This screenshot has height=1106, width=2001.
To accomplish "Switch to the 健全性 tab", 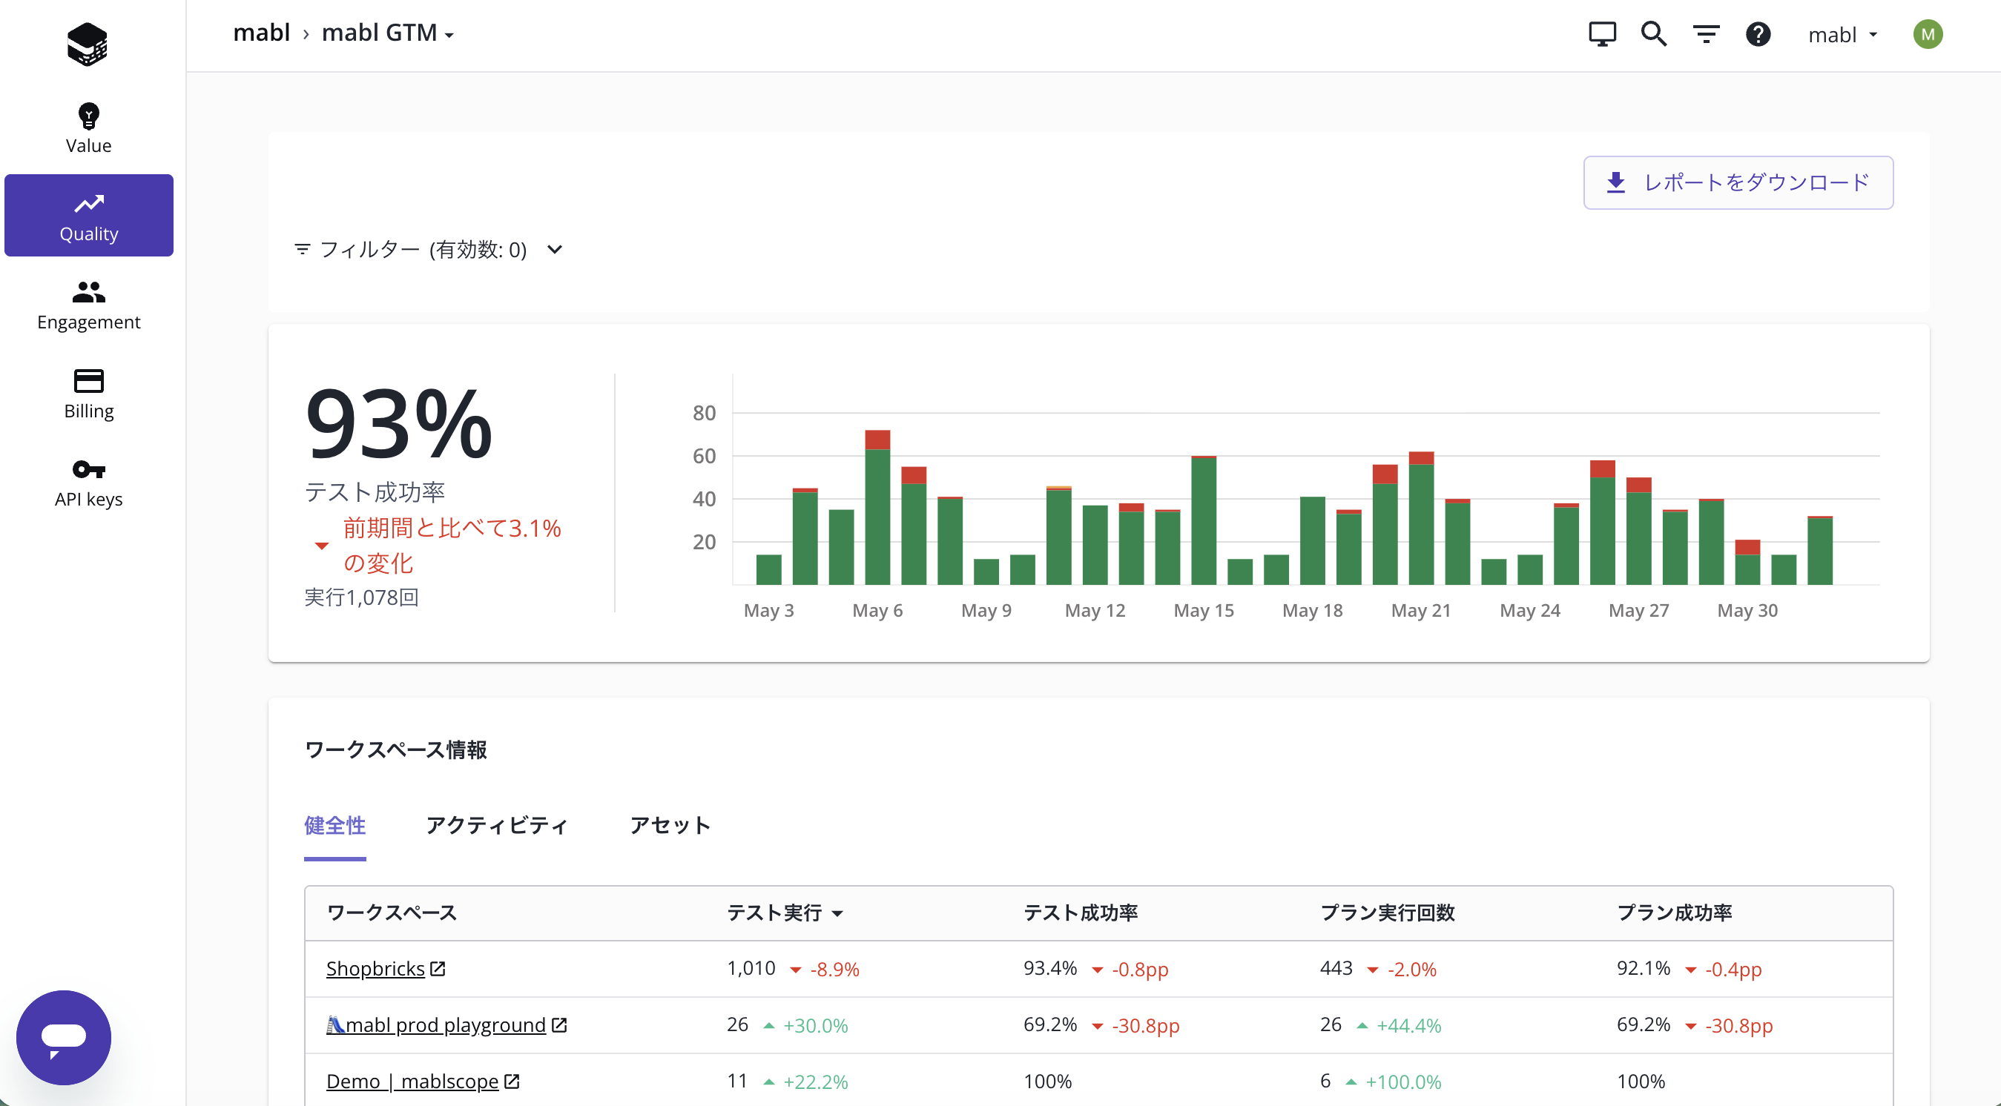I will click(x=334, y=825).
